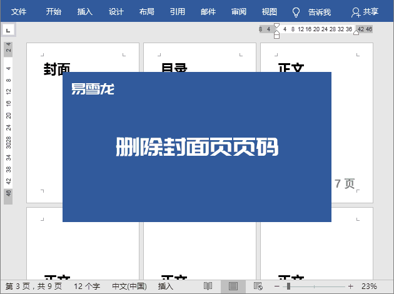This screenshot has width=394, height=294.
Task: Click the first line indent marker on ruler
Action: pos(276,26)
